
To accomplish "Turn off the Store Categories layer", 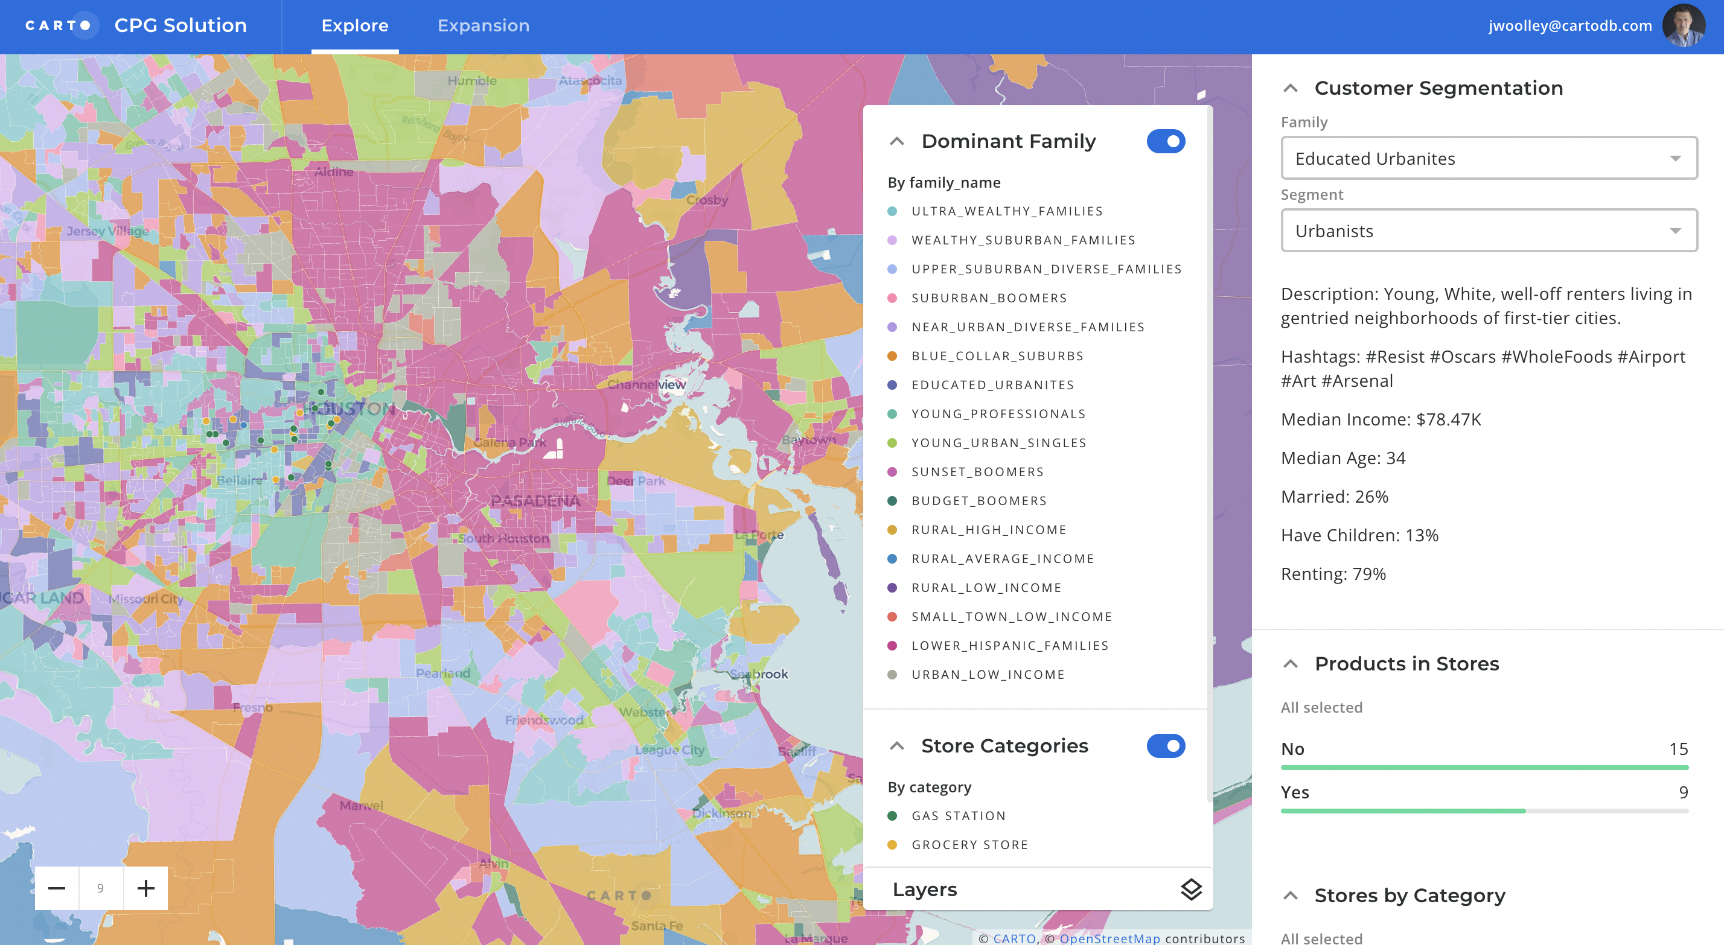I will pos(1165,745).
